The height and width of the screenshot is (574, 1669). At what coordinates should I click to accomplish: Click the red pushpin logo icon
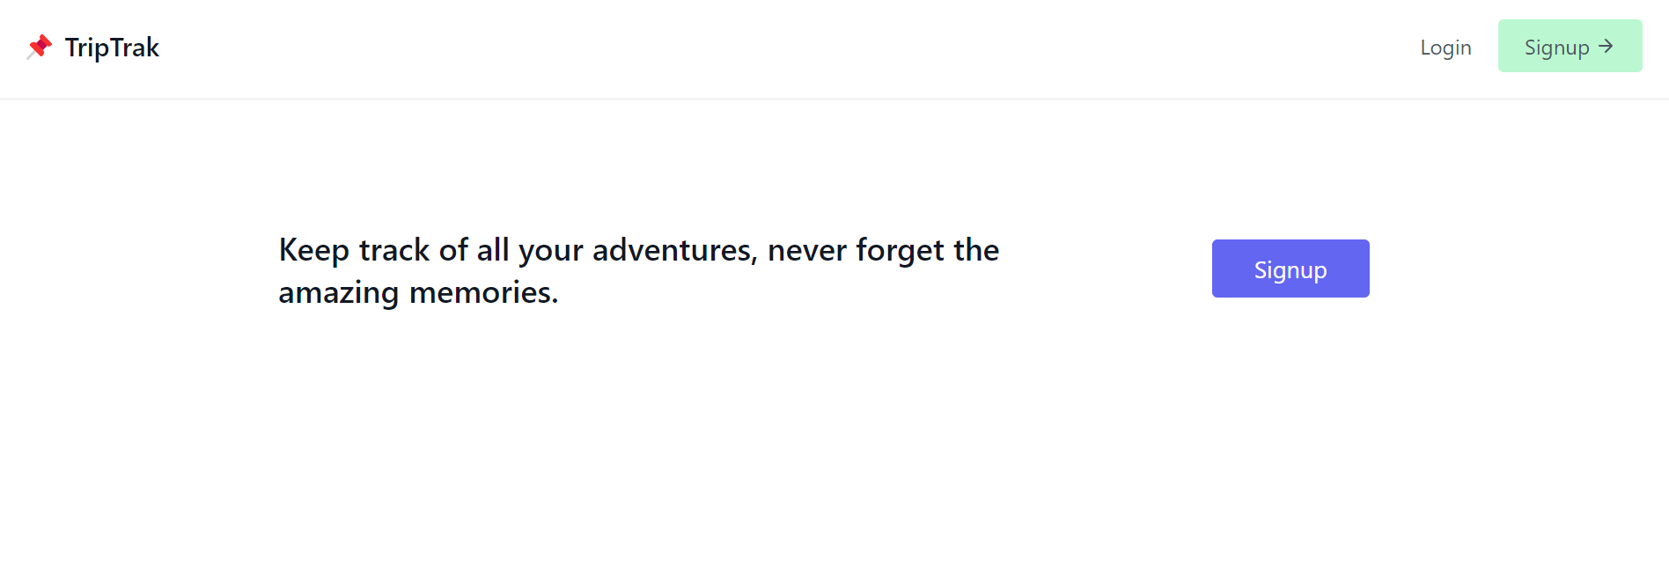(x=40, y=47)
